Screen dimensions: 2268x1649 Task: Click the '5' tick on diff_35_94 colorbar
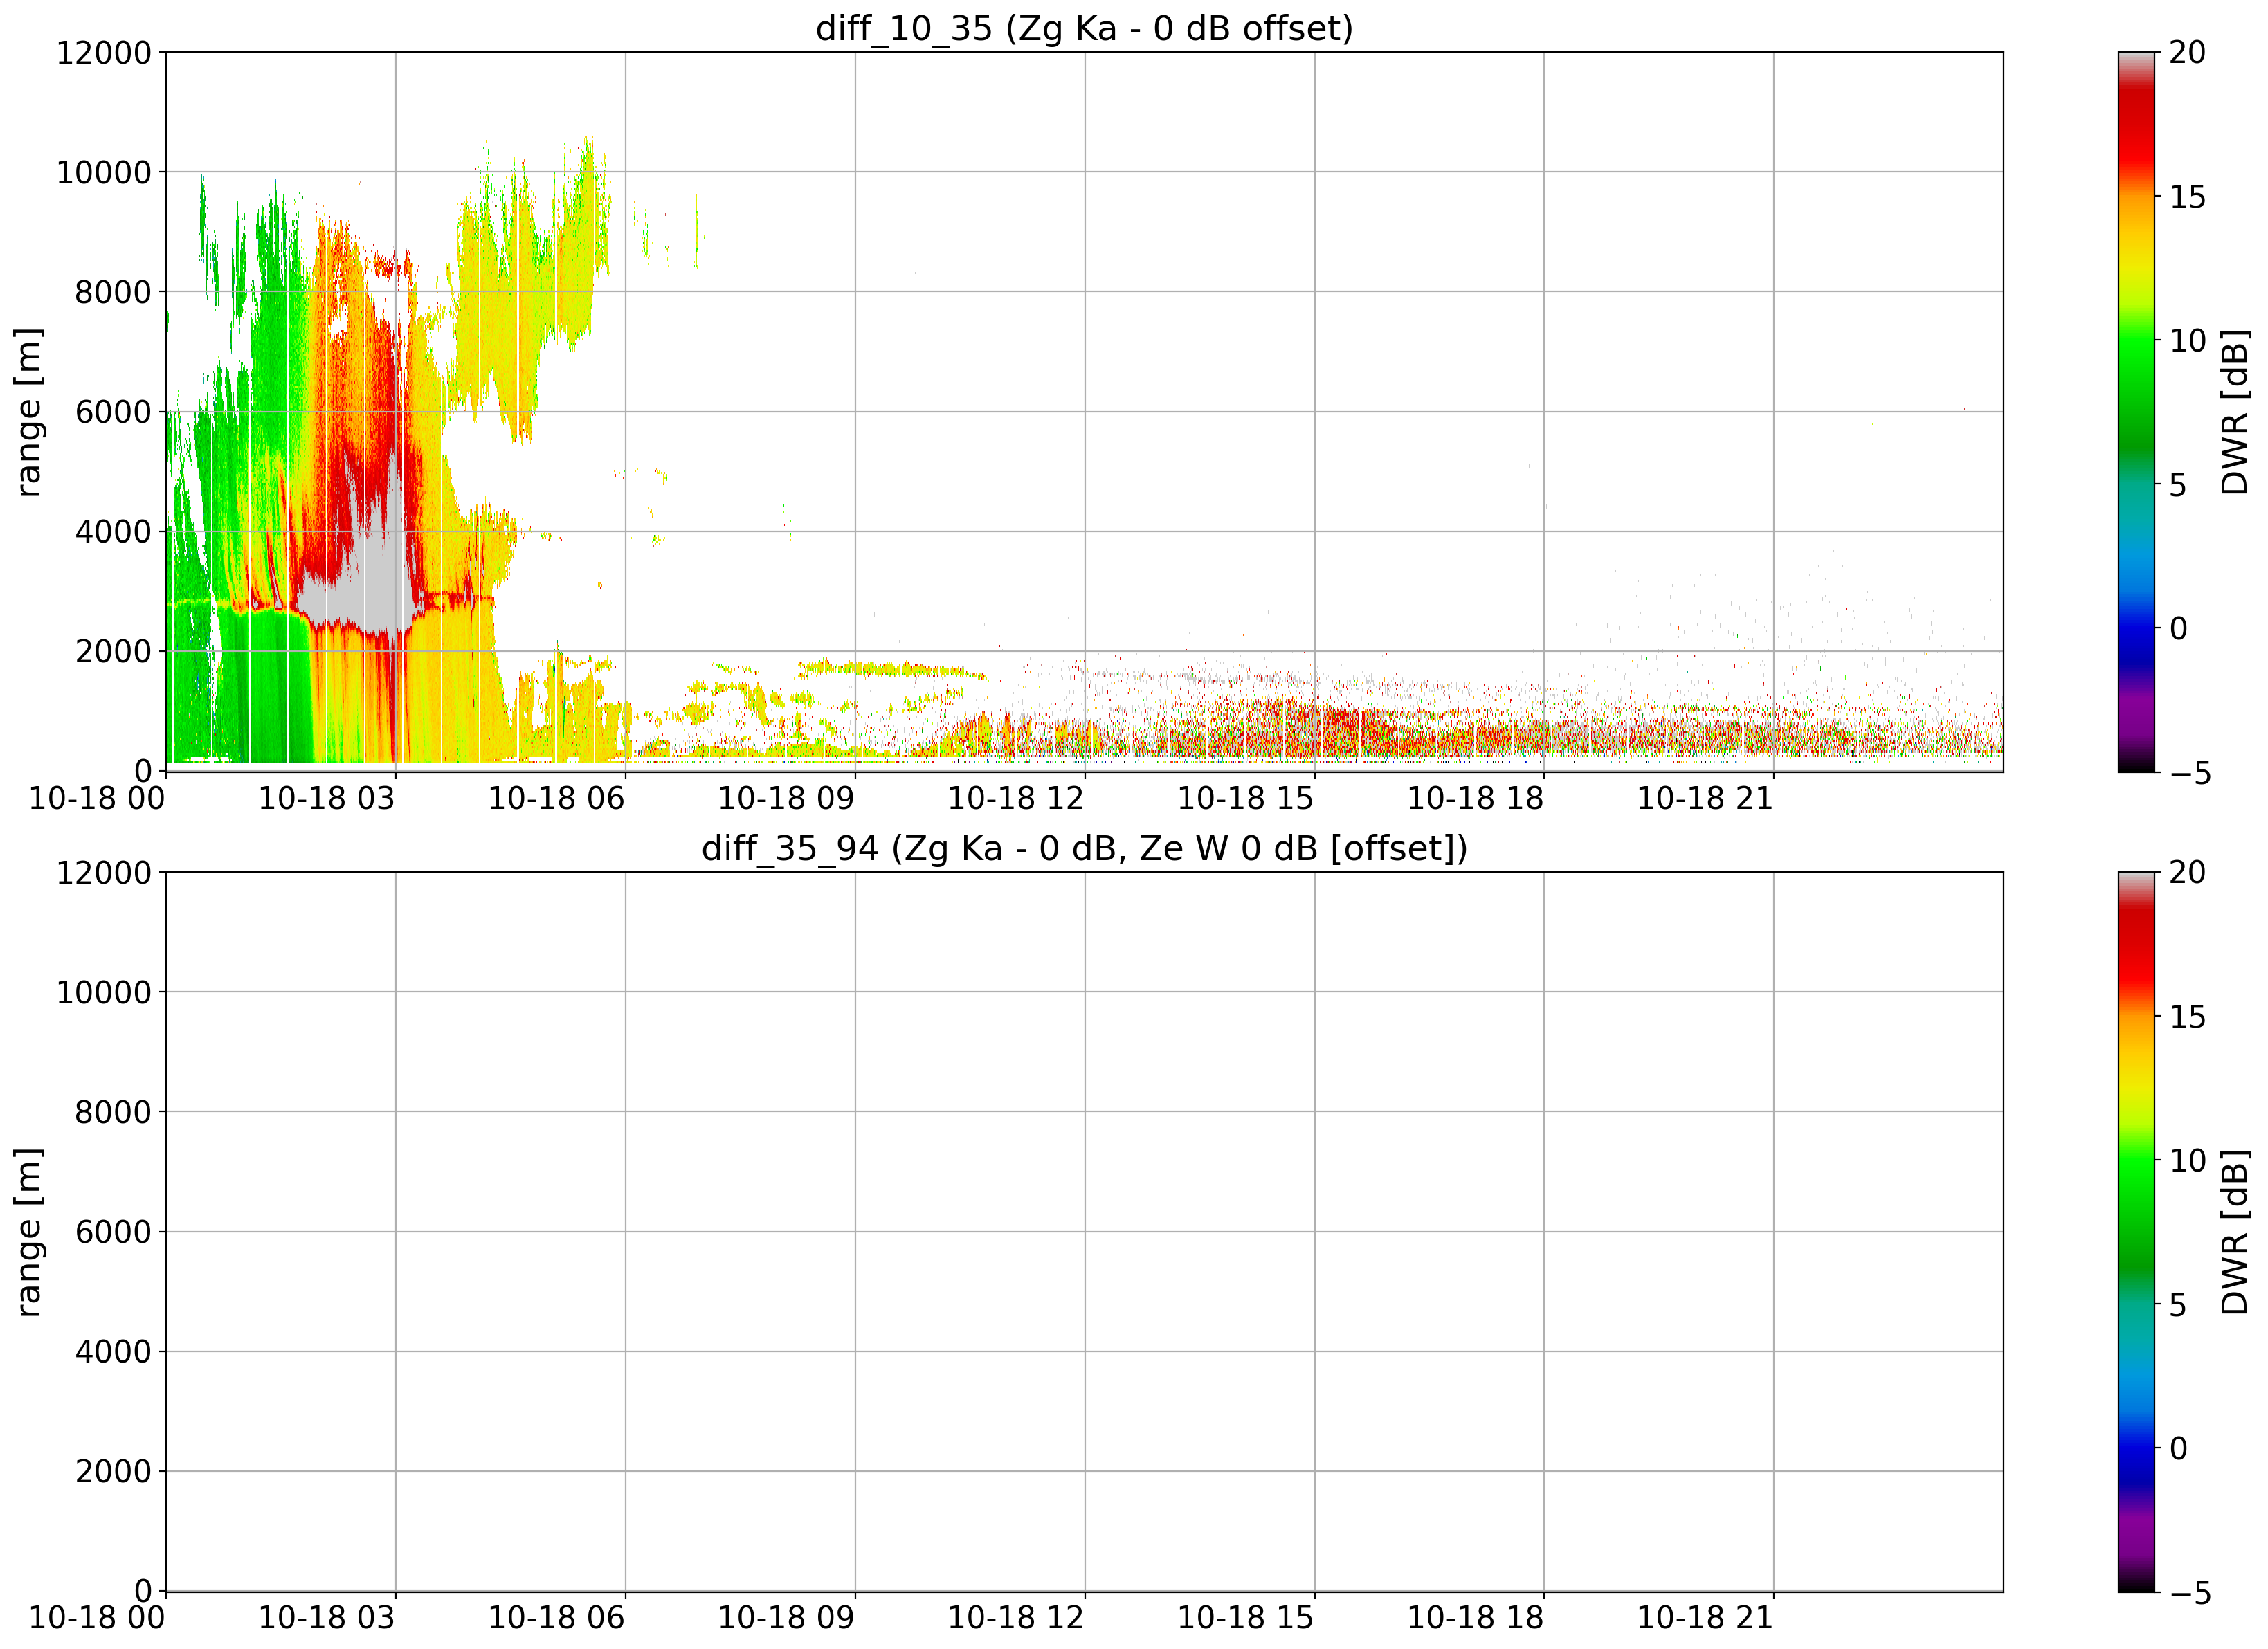point(2178,1304)
